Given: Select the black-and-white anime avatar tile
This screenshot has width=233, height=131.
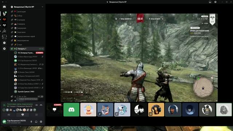Looking at the screenshot, I should [x=139, y=110].
